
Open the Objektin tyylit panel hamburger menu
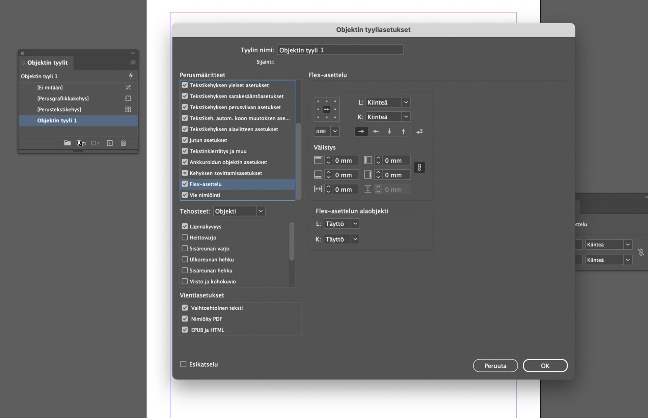click(x=133, y=62)
